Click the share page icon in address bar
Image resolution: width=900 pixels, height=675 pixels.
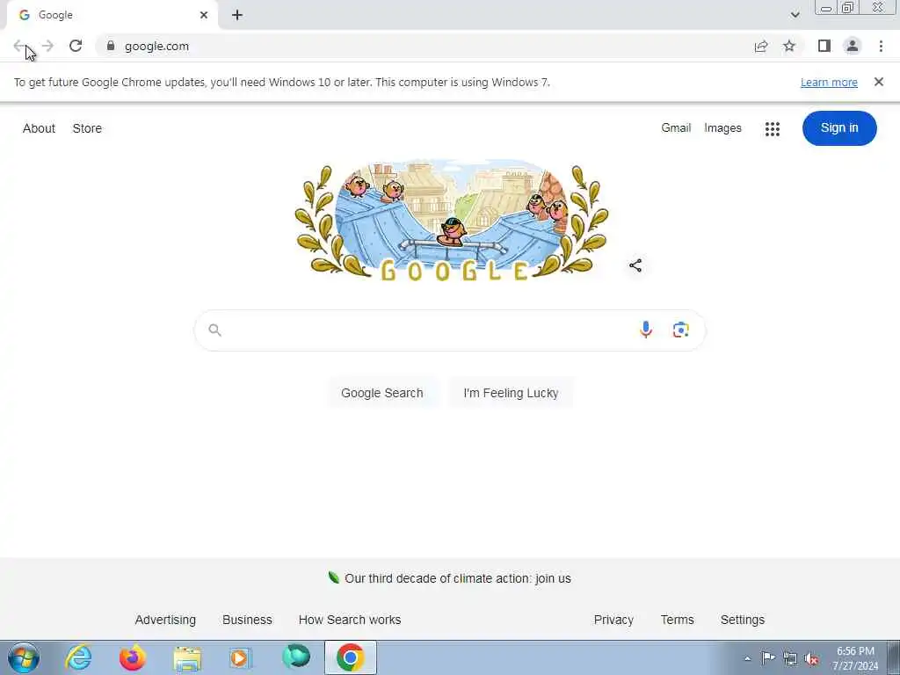coord(761,47)
